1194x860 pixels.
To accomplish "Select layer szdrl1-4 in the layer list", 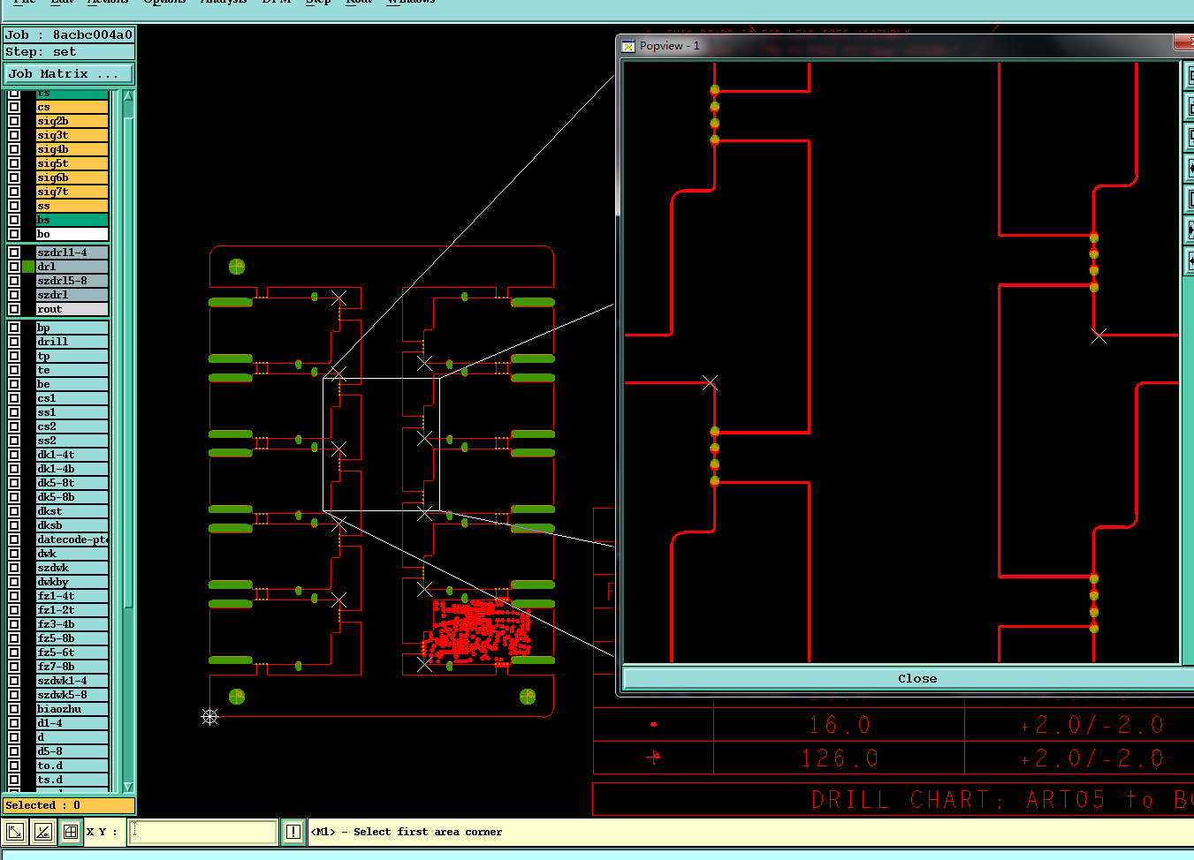I will click(x=72, y=253).
